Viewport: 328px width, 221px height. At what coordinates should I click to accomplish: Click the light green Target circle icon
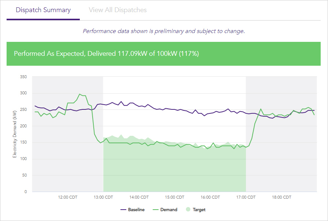188,210
